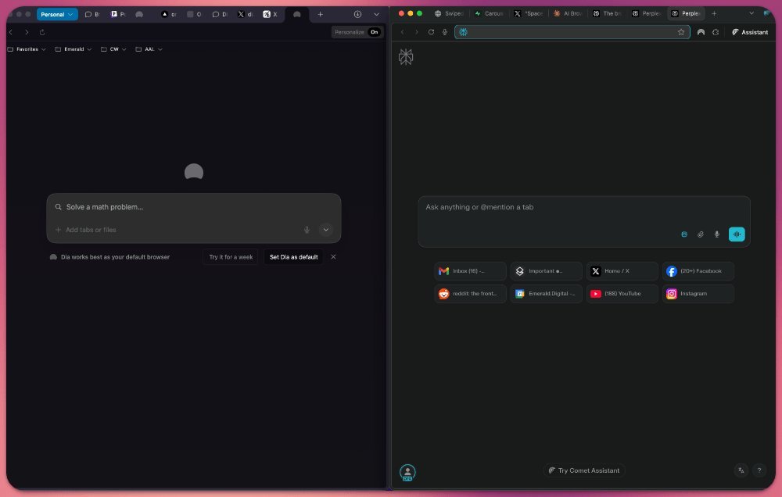This screenshot has width=782, height=497.
Task: Toggle the Personalize On switch
Action: tap(374, 32)
